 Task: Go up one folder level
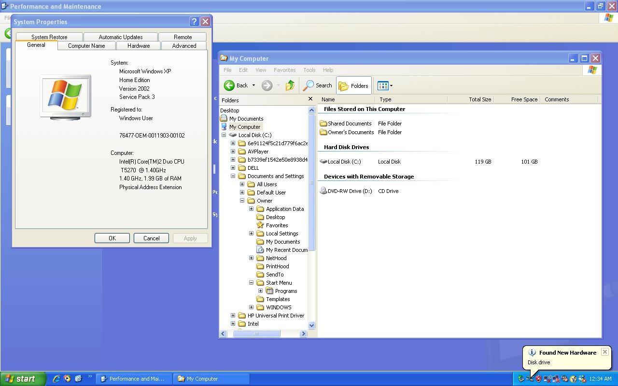click(290, 85)
